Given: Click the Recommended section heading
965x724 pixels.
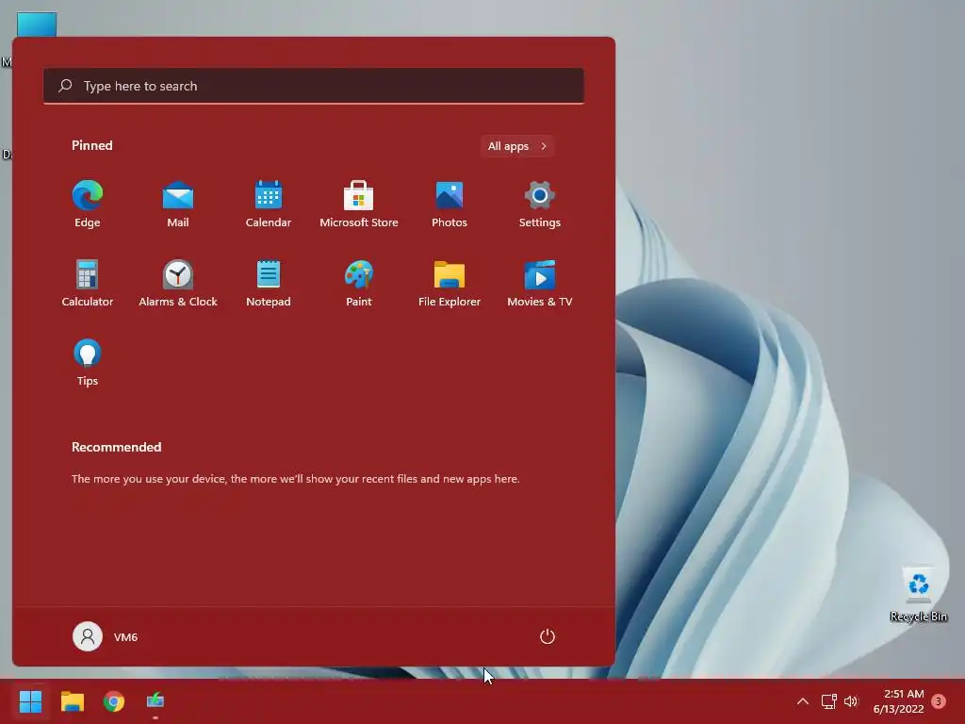Looking at the screenshot, I should 116,447.
